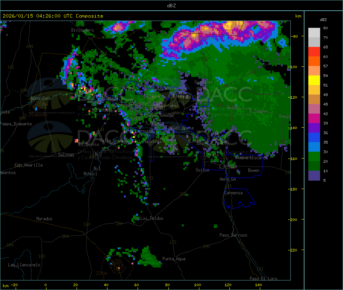
Task: Click the '-80' tick on the right axis
Action: [294, 36]
